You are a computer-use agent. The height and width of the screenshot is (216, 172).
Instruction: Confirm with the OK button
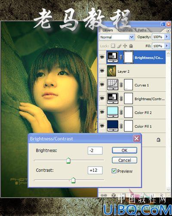coord(124,151)
